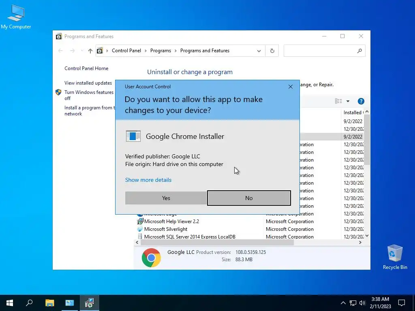Open the blue Help question mark

[361, 101]
